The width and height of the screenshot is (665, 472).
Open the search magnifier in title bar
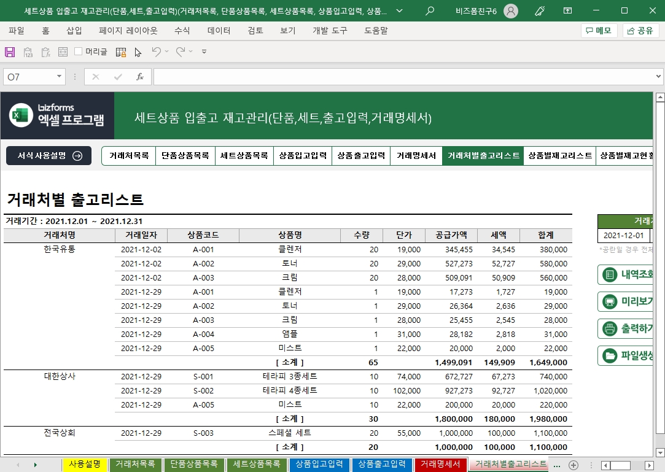[x=430, y=11]
